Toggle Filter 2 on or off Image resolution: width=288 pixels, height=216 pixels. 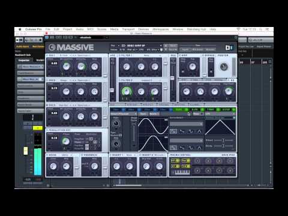[119, 80]
